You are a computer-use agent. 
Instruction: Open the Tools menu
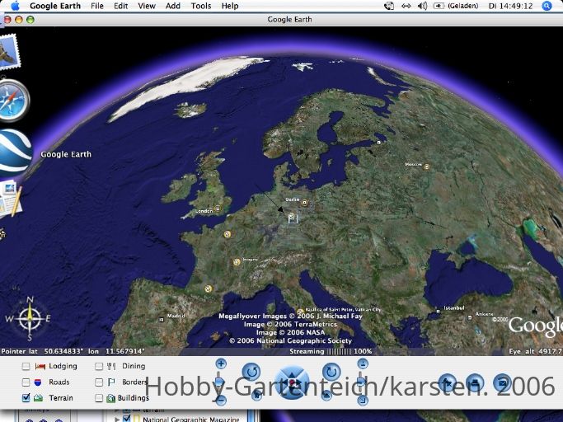click(x=200, y=6)
